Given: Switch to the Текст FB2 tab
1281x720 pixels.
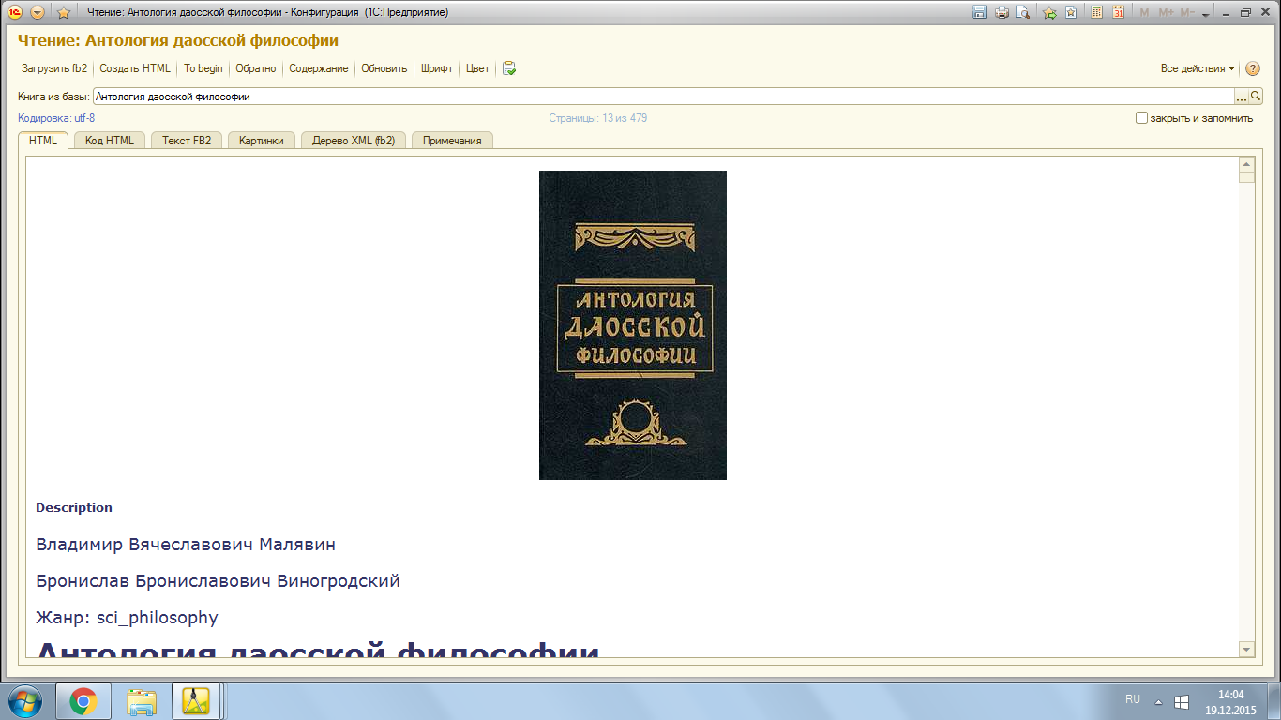Looking at the screenshot, I should coord(187,140).
